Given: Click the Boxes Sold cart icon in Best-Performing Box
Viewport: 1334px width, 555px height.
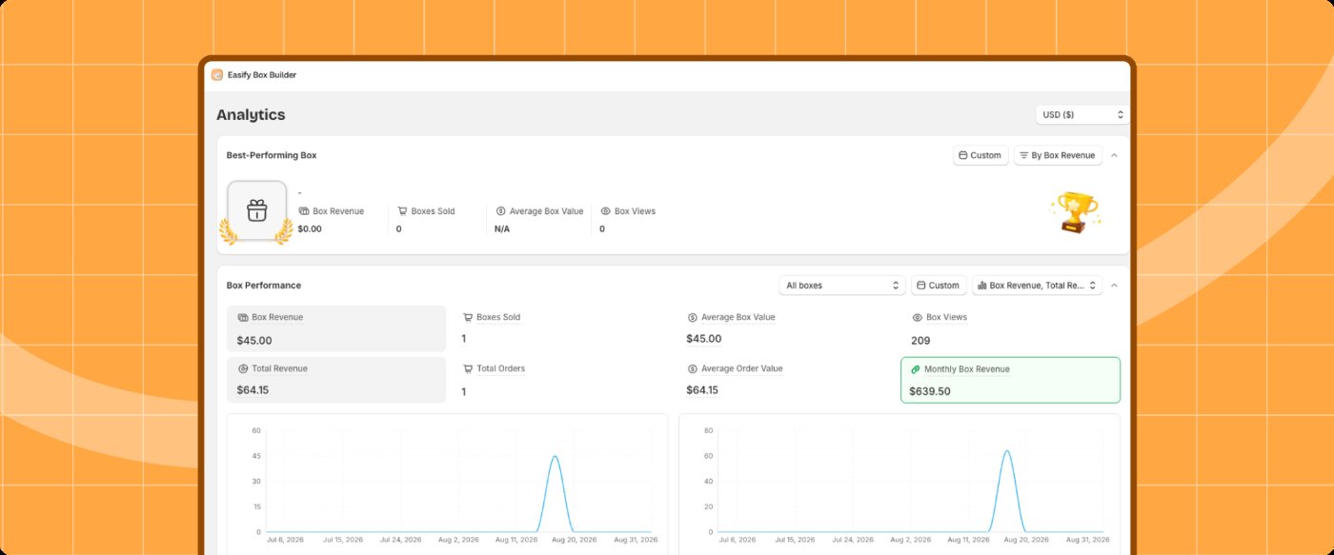Looking at the screenshot, I should click(402, 211).
